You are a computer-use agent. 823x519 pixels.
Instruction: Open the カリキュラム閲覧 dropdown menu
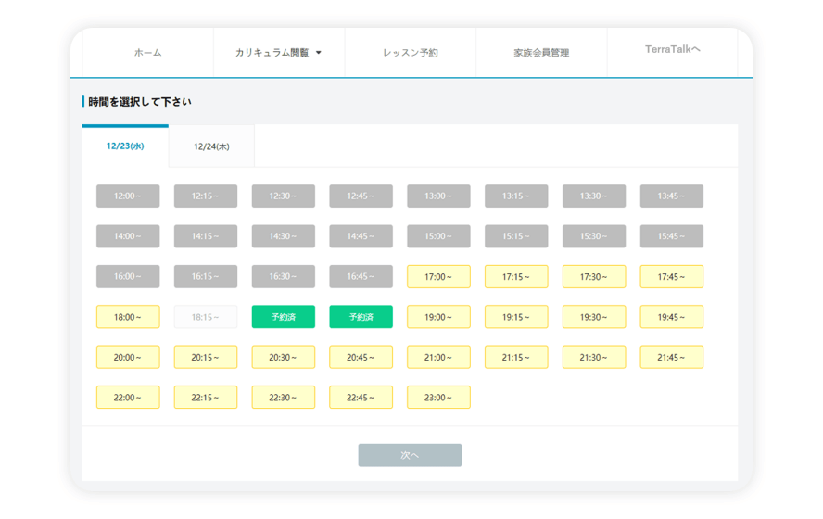(278, 53)
